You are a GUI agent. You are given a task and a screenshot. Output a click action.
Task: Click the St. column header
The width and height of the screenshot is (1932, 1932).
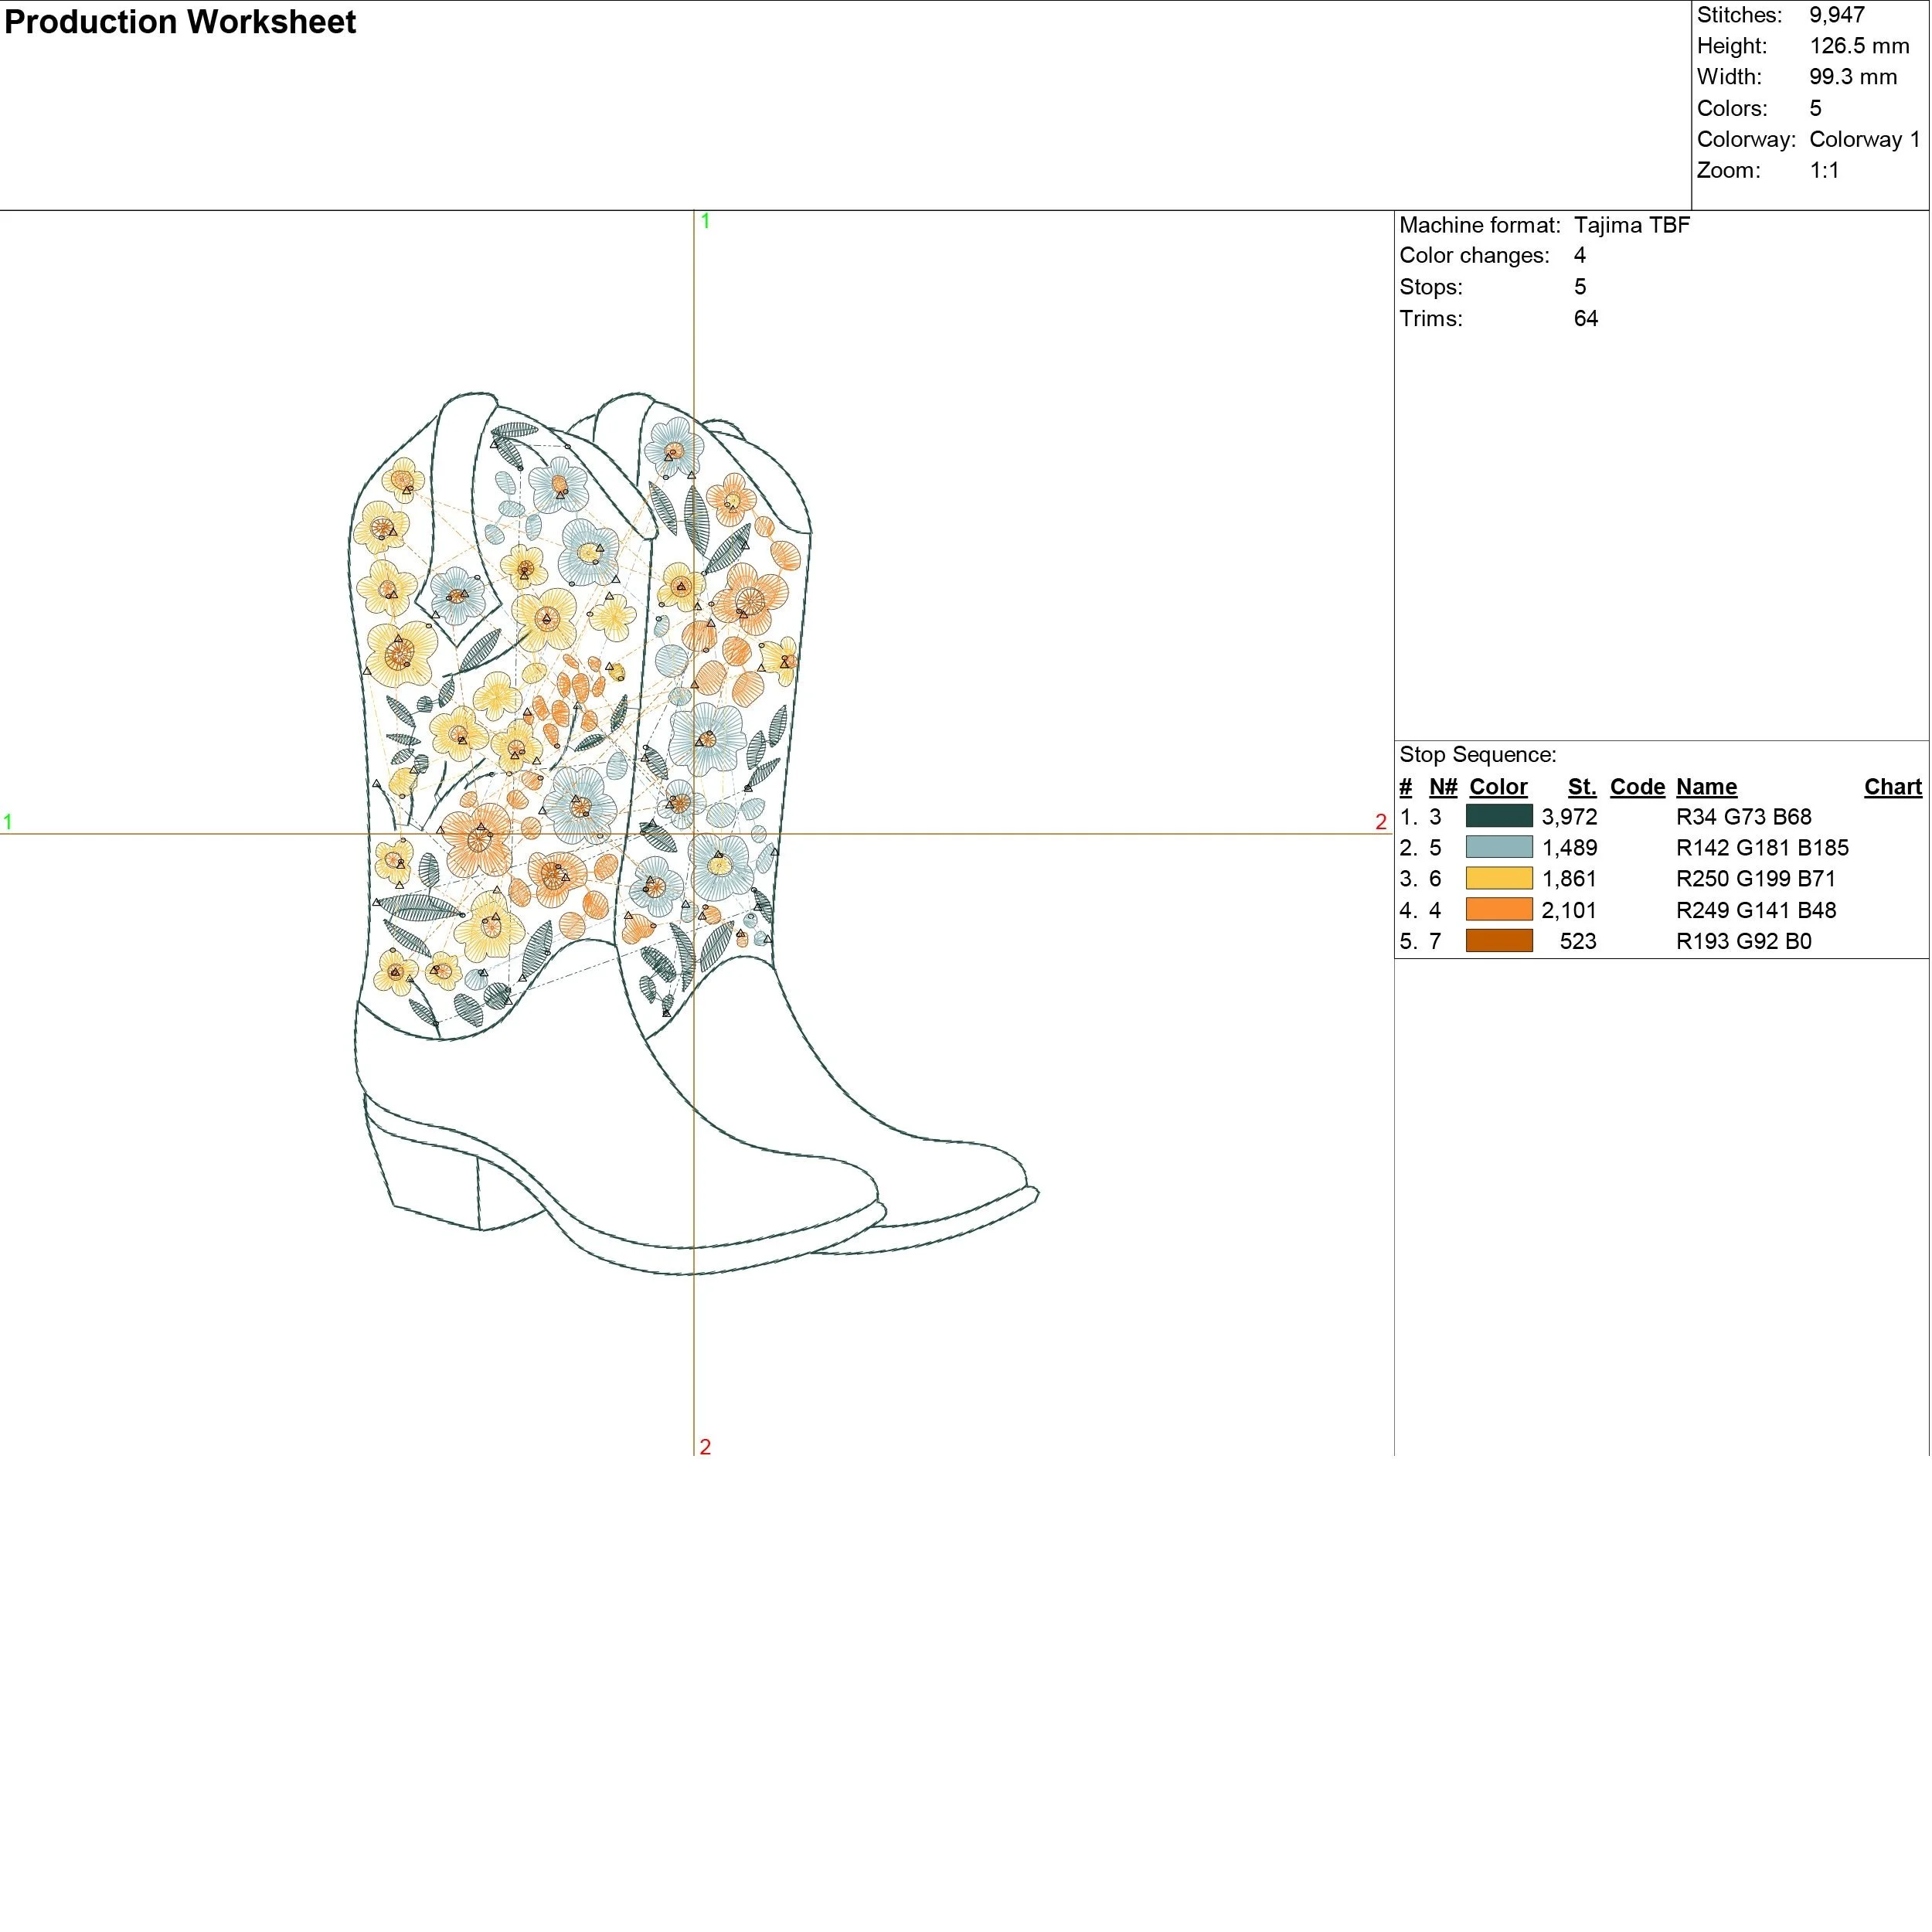(x=1581, y=786)
